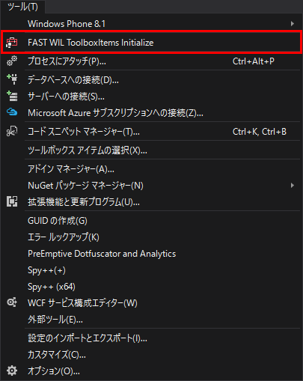This screenshot has height=381, width=303.
Task: Open 外部ツール(E)...
Action: tap(151, 319)
